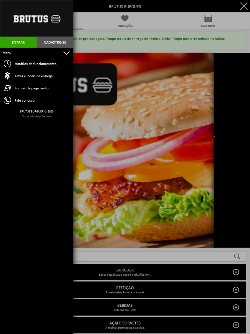
Task: Click 'A melhor parte gelada da vida.'
Action: [x=125, y=328]
